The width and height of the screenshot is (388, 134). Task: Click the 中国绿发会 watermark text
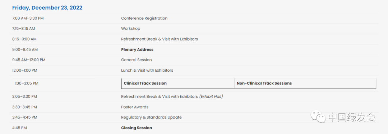352,117
